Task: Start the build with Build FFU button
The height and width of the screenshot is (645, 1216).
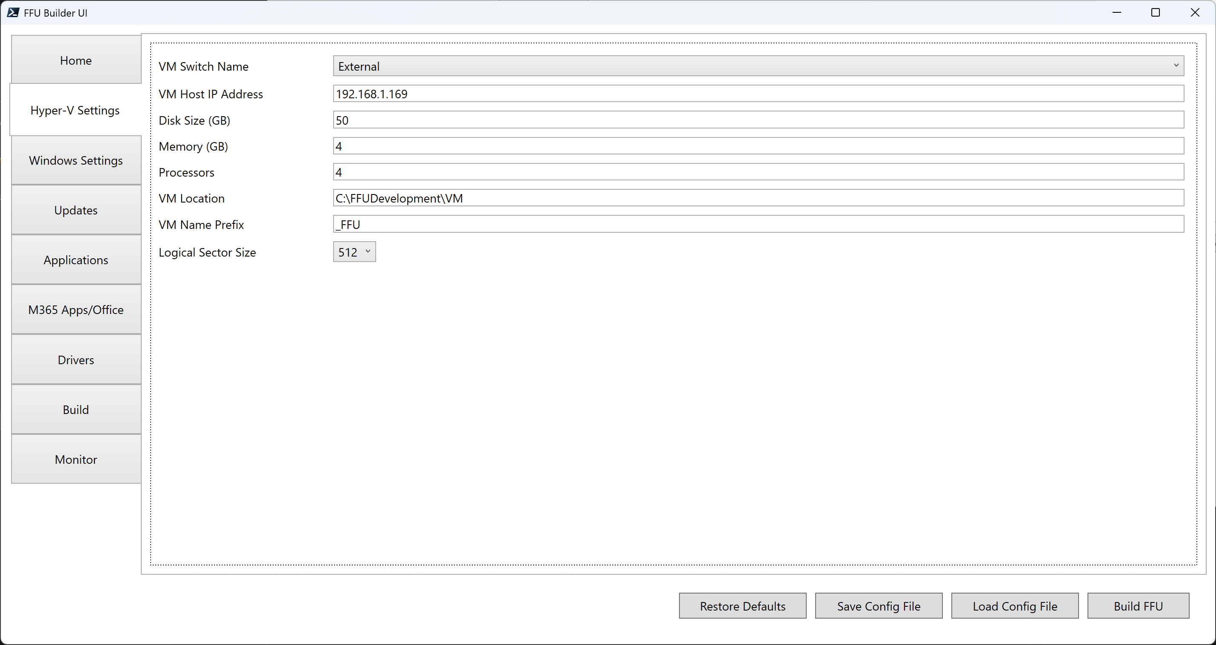Action: pyautogui.click(x=1138, y=606)
